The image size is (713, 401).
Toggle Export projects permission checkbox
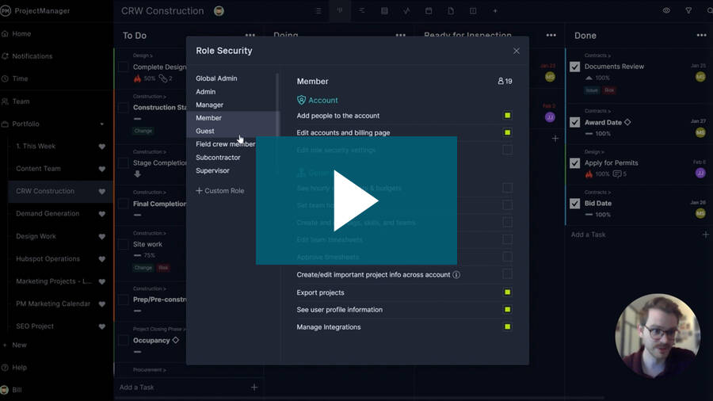pyautogui.click(x=507, y=292)
